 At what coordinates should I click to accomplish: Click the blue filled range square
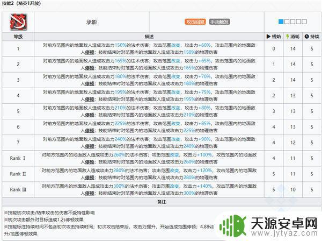point(281,22)
